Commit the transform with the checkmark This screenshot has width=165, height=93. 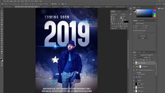(66, 4)
